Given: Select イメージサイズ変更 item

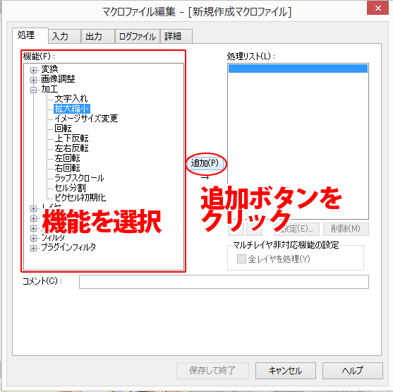Looking at the screenshot, I should [x=86, y=119].
